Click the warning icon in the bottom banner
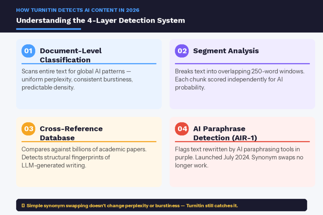The width and height of the screenshot is (323, 215). [23, 206]
